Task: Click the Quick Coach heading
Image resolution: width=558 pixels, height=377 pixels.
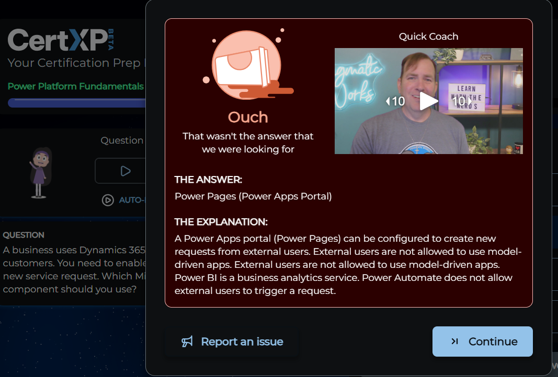Action: coord(428,37)
